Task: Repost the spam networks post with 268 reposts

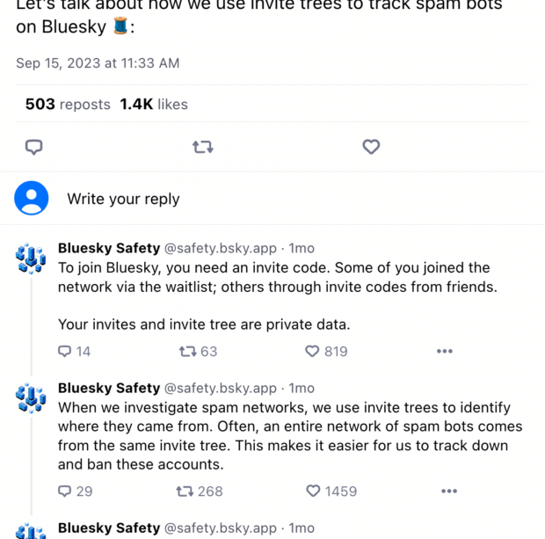Action: pos(185,491)
